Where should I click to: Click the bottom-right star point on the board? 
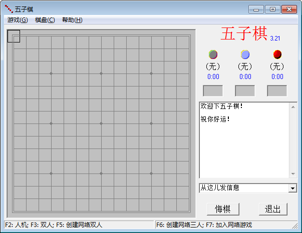click(x=151, y=173)
